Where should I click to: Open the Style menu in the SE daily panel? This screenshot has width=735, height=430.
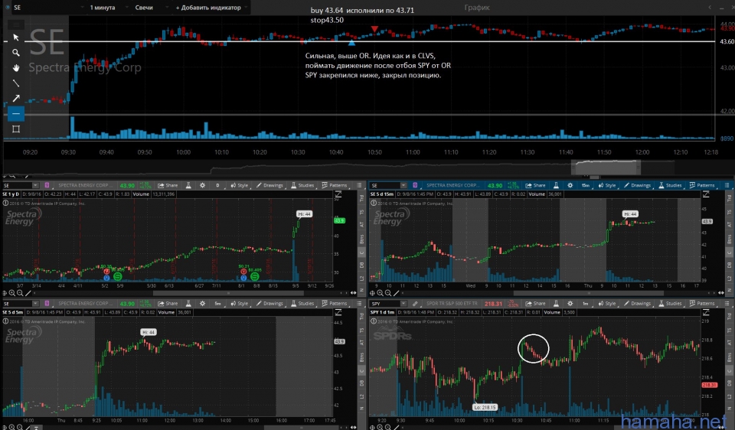[x=240, y=185]
